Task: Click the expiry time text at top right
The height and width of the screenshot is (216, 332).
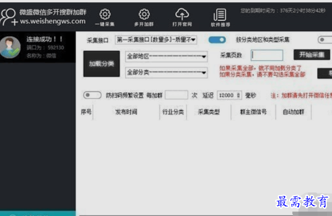Action: click(283, 11)
